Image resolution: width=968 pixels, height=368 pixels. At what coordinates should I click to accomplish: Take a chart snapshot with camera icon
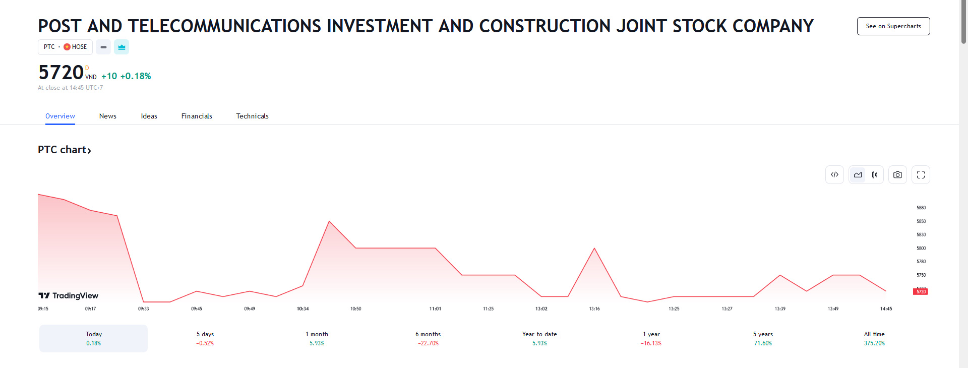point(897,175)
